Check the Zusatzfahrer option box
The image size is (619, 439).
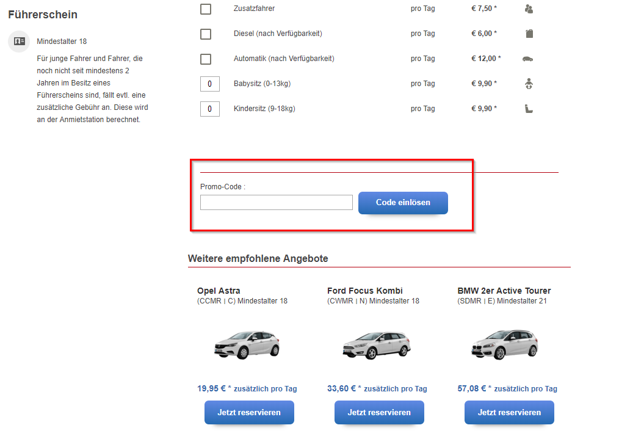(206, 9)
